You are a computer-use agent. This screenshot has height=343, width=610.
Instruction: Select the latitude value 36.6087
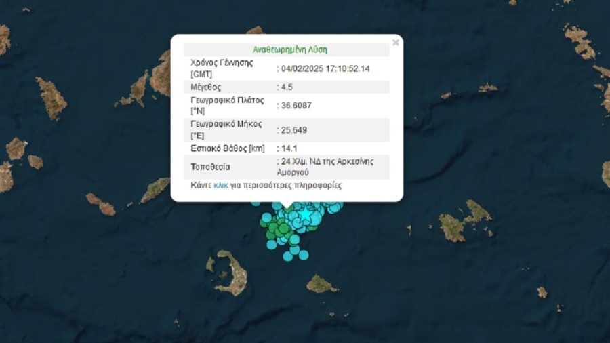pos(297,105)
